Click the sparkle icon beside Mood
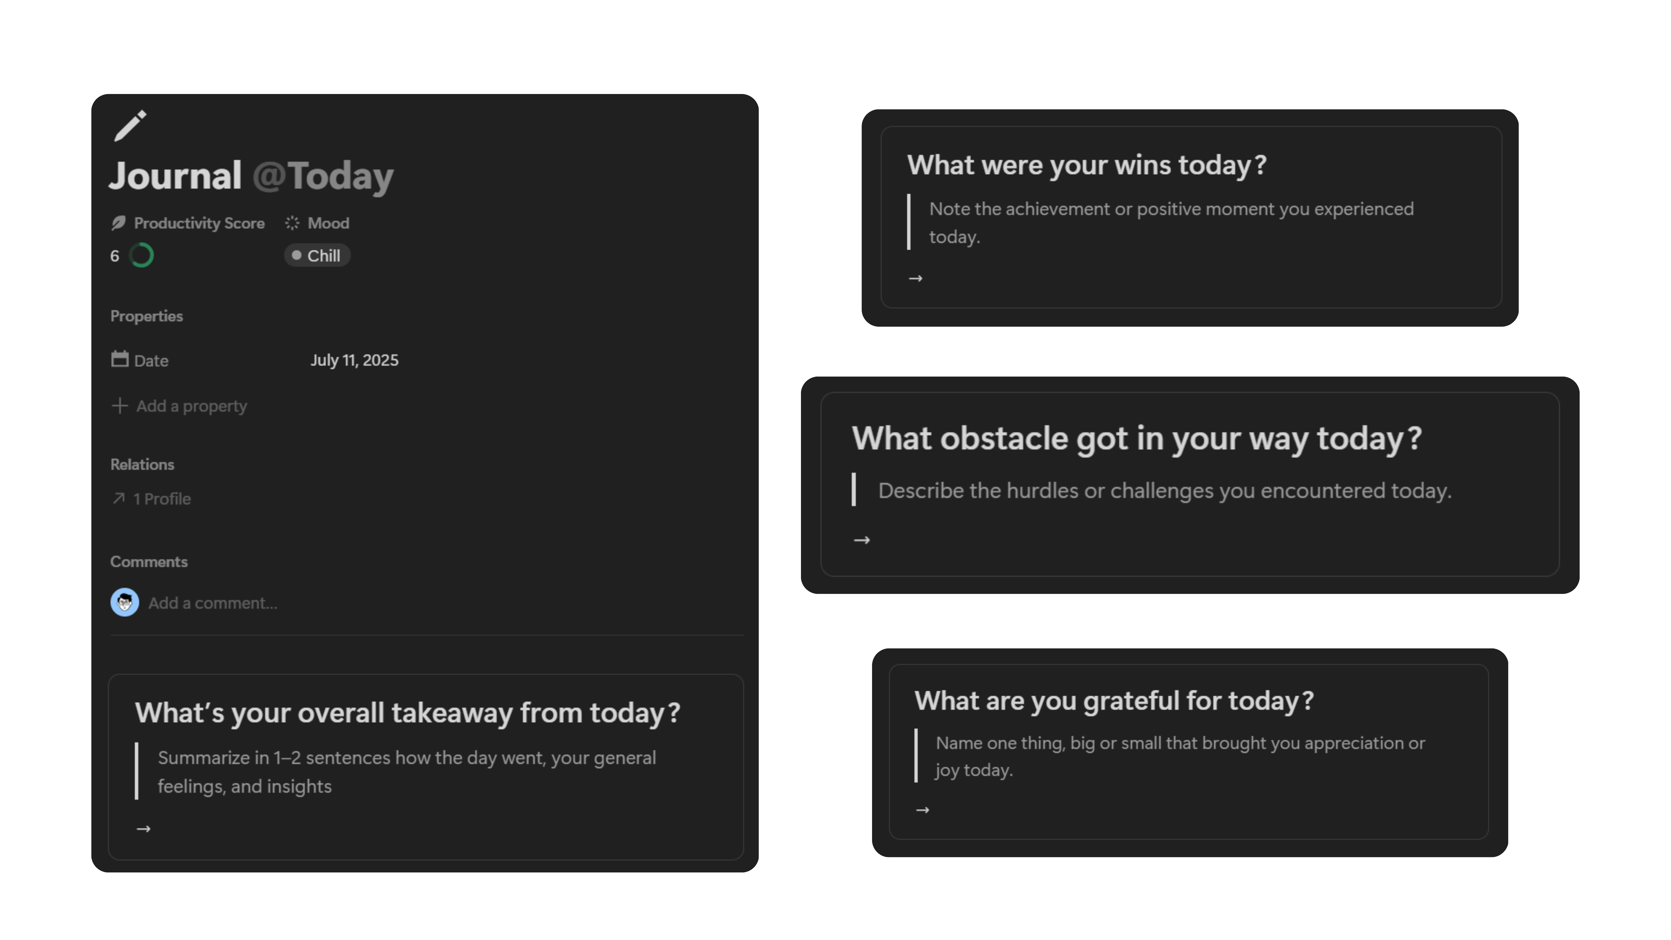 point(292,223)
